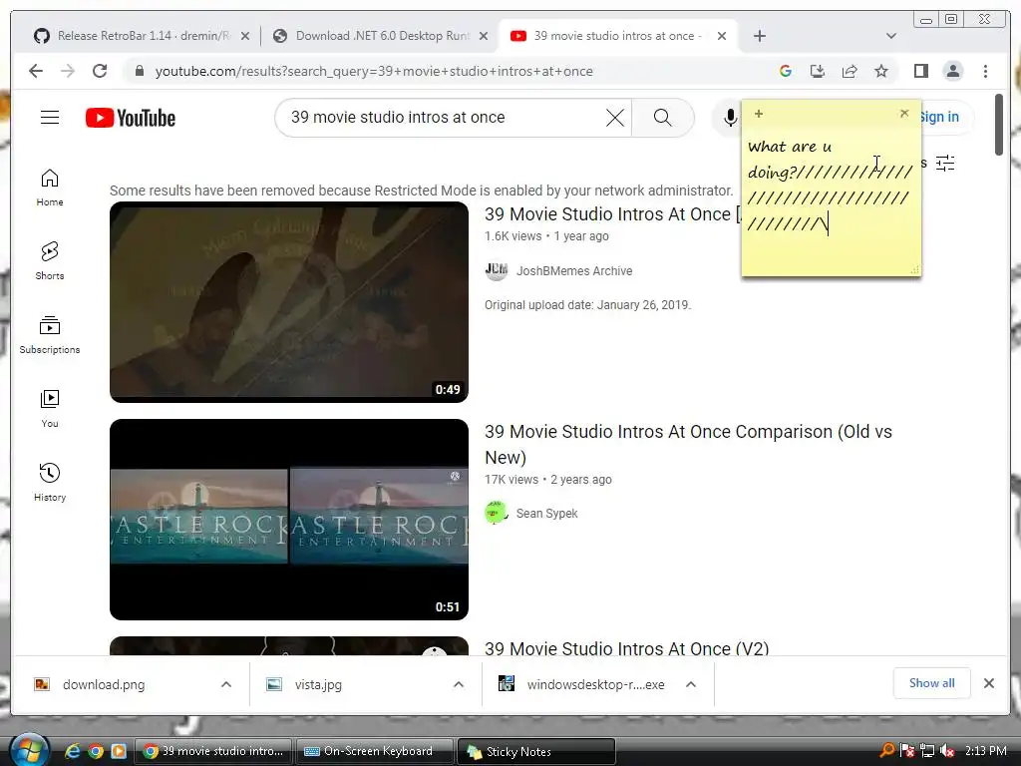This screenshot has height=766, width=1021.
Task: Close the .NET 6.0 Desktop Runtime tab
Action: click(x=484, y=36)
